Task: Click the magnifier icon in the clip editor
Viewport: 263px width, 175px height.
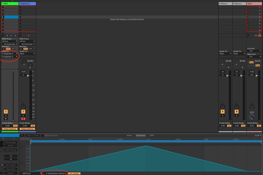Action: (x=22, y=135)
